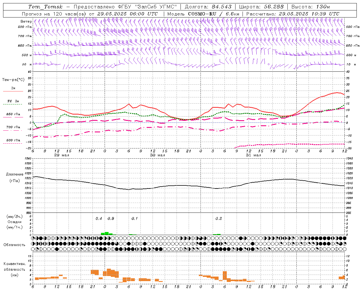The width and height of the screenshot is (361, 289).
Task: Click the 0.2 precipitation amount
Action: (x=219, y=219)
